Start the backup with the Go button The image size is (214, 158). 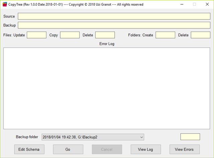pos(68,149)
